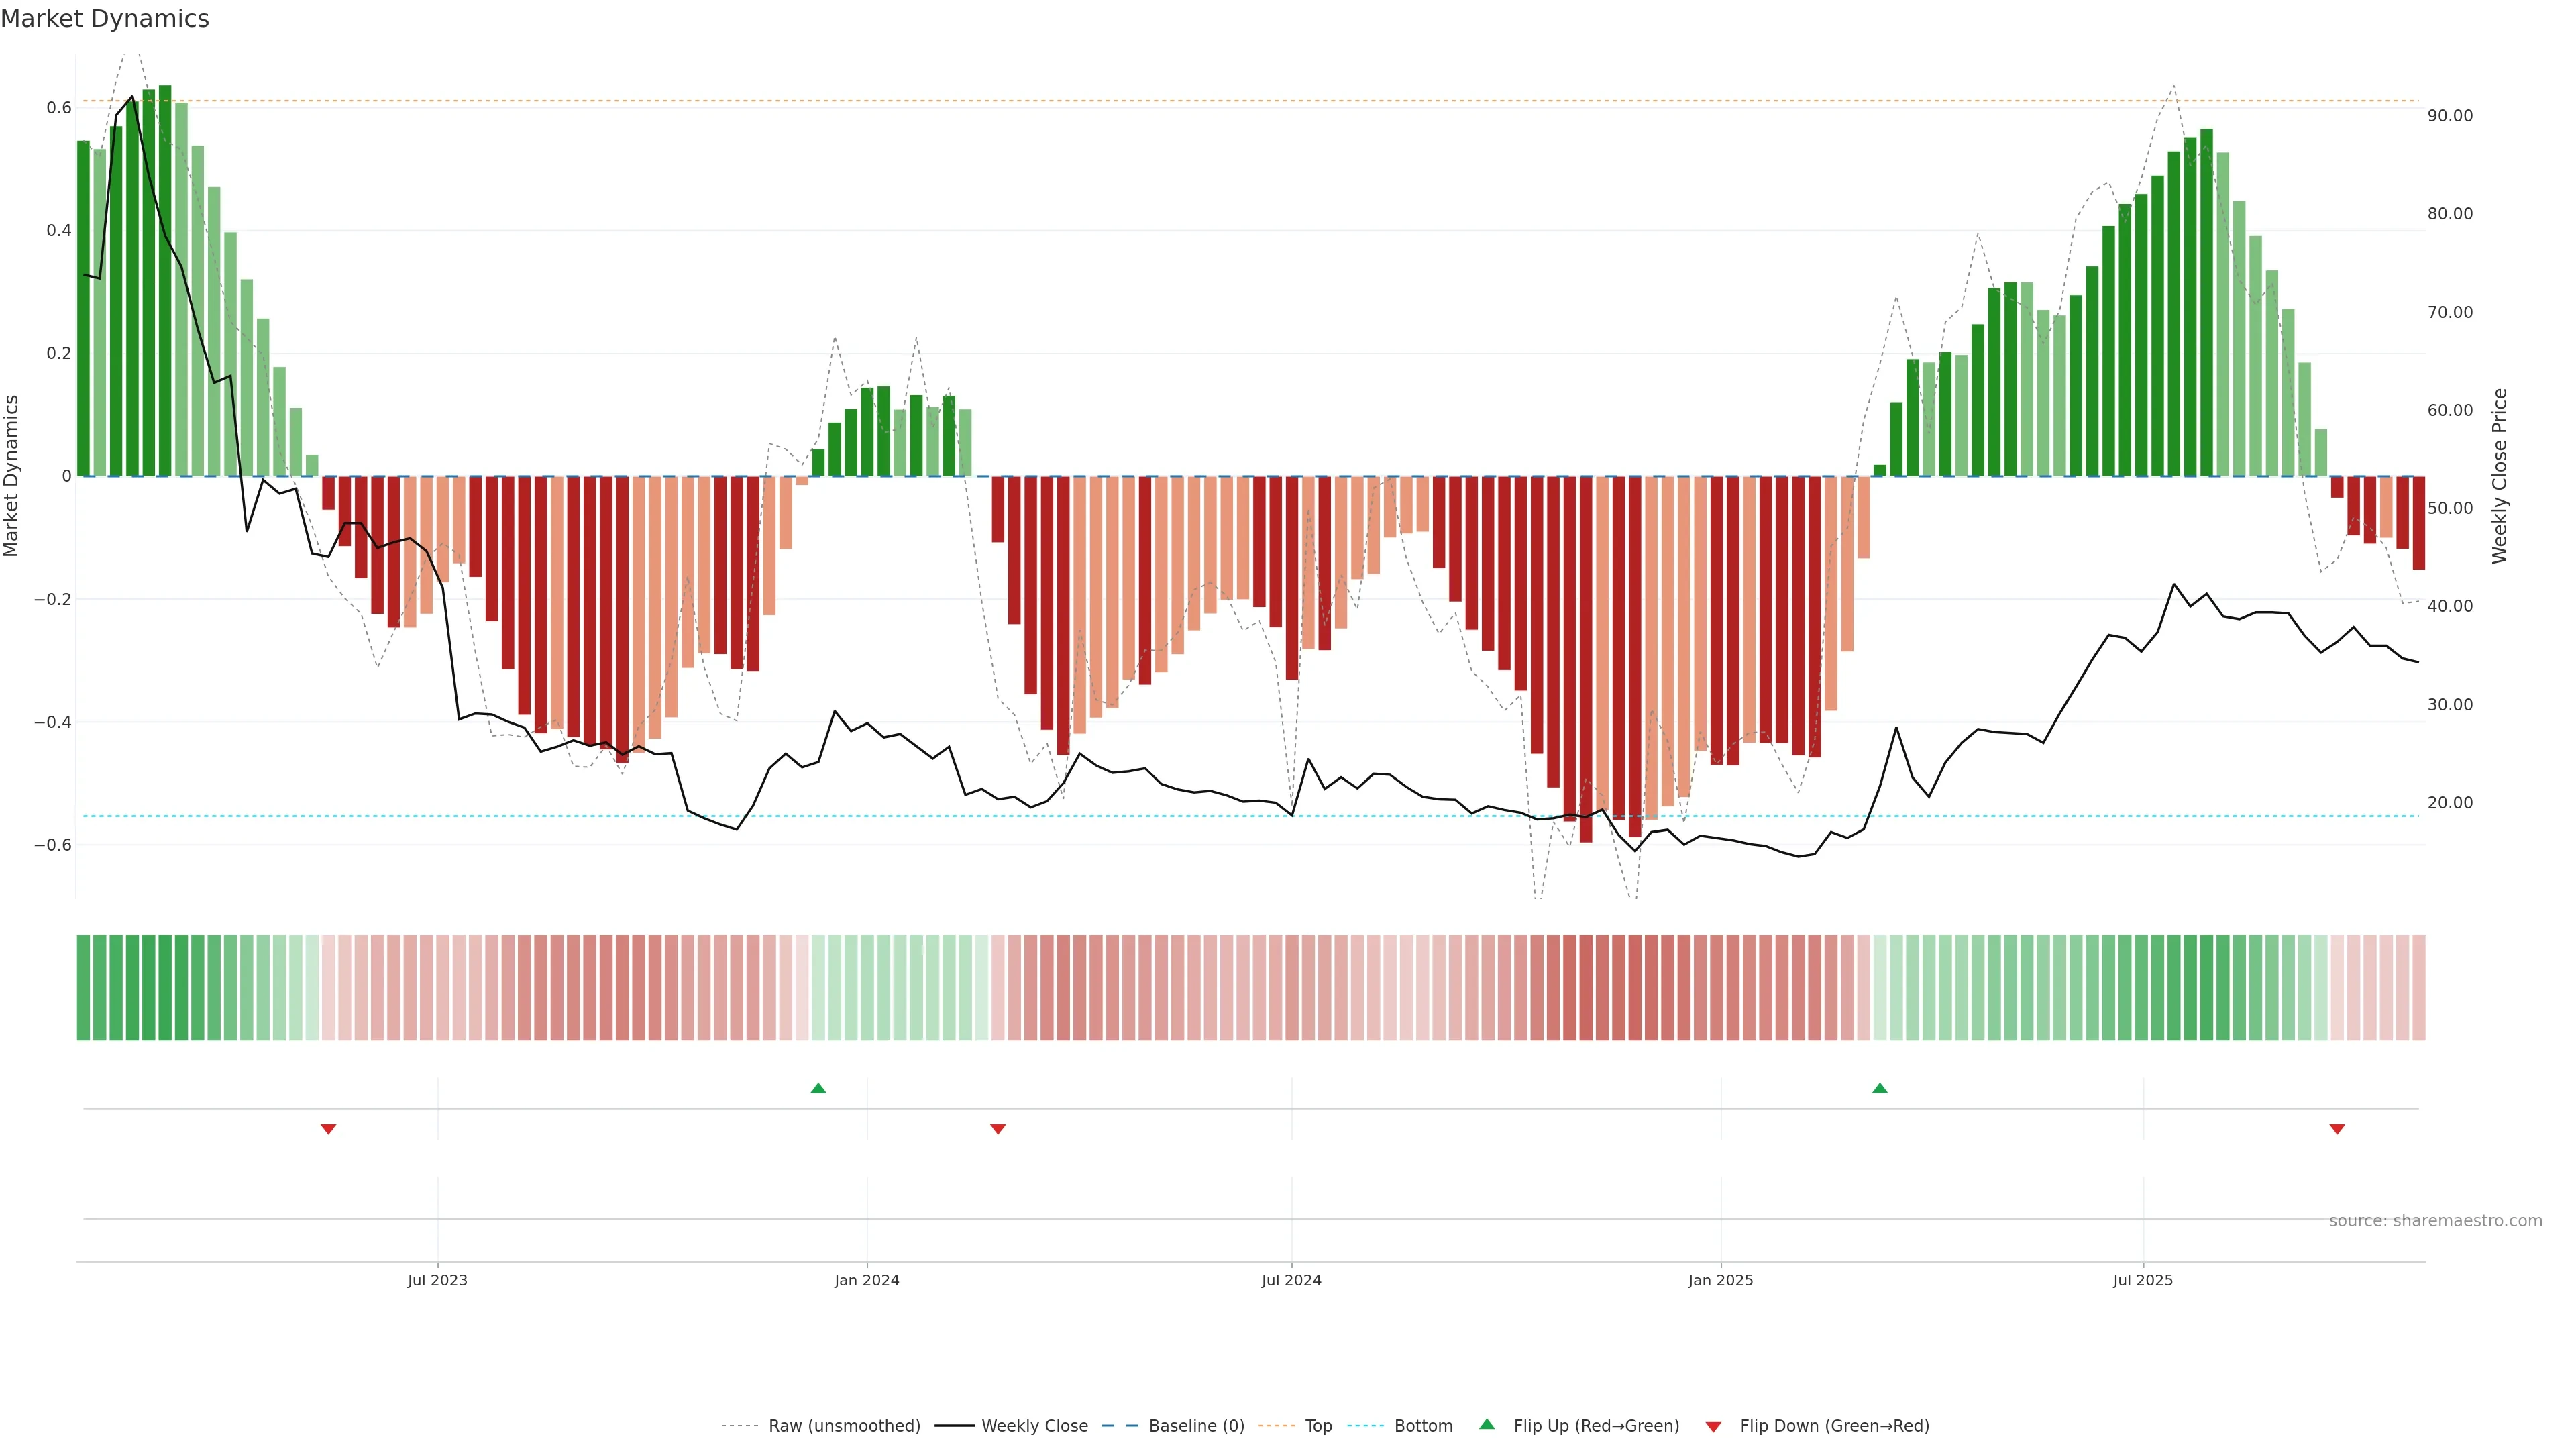The image size is (2576, 1449).
Task: Click the green Flip Up triangle in legend
Action: click(x=1487, y=1424)
